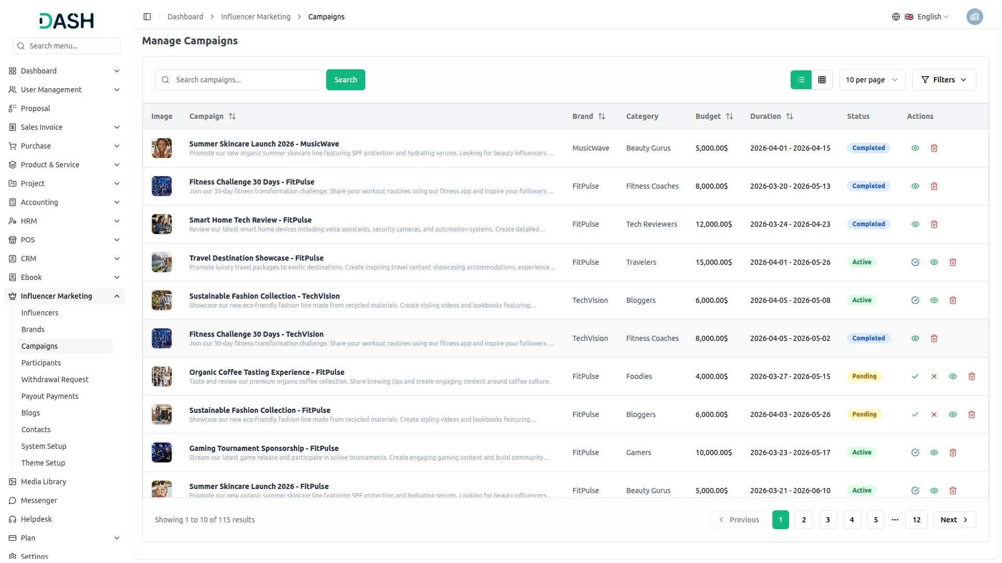This screenshot has height=563, width=1002.
Task: Mark the Travel Destination Showcase campaign as completed
Action: tap(915, 262)
